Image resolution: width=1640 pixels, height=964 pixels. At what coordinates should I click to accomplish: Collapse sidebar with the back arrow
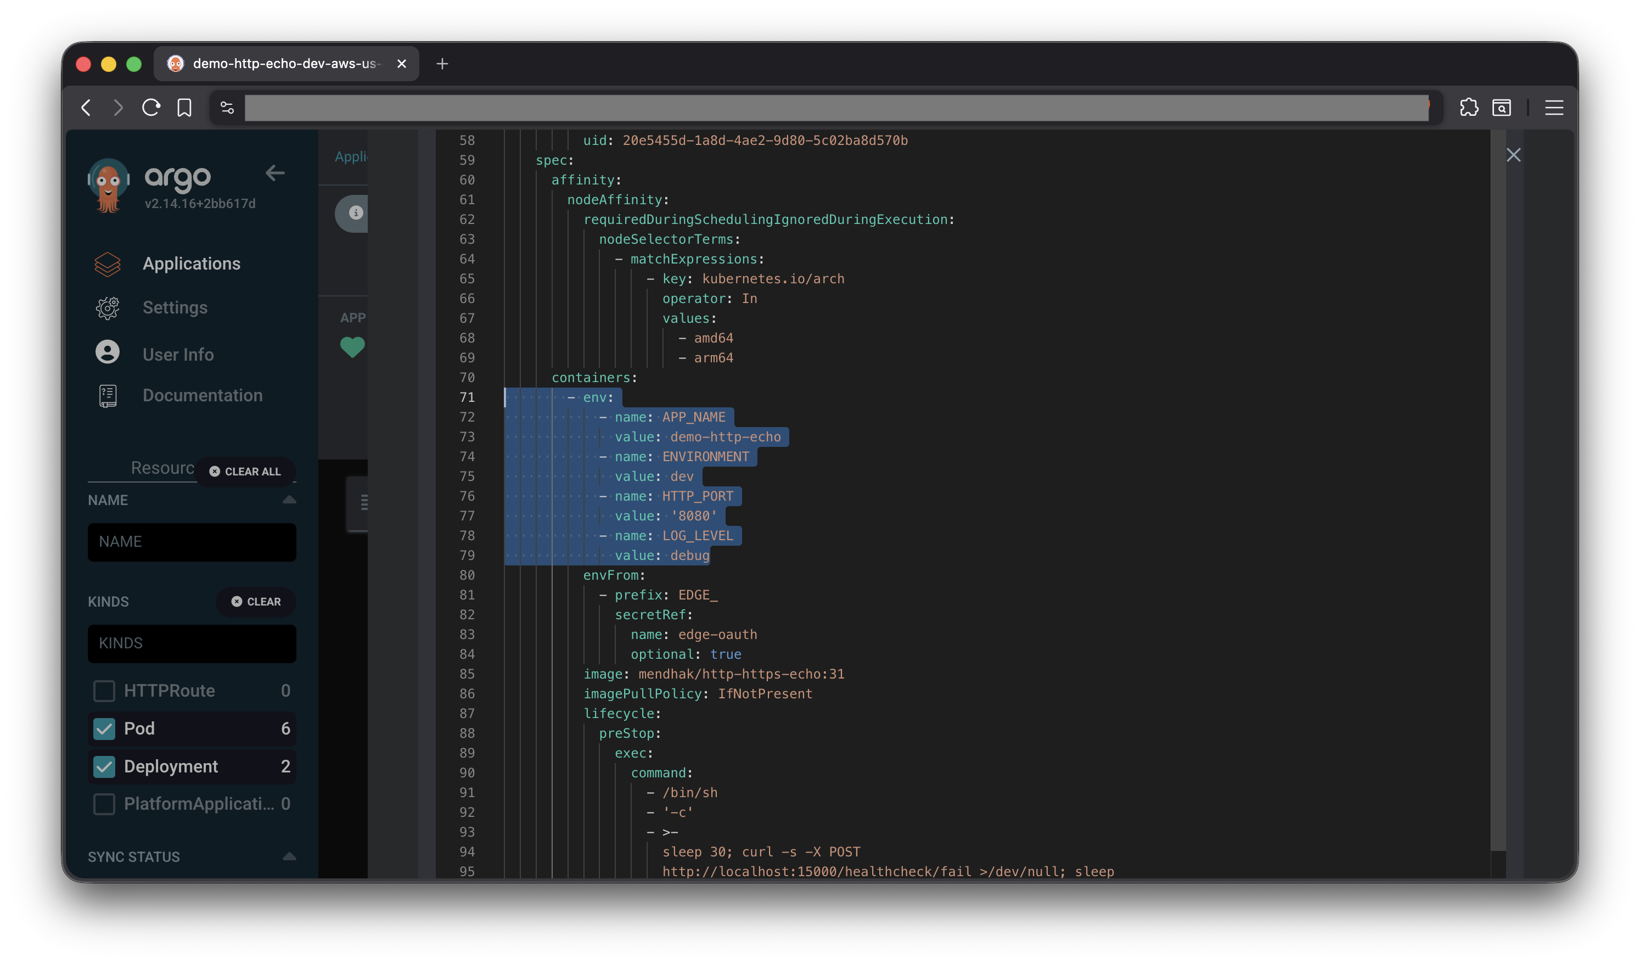click(274, 173)
